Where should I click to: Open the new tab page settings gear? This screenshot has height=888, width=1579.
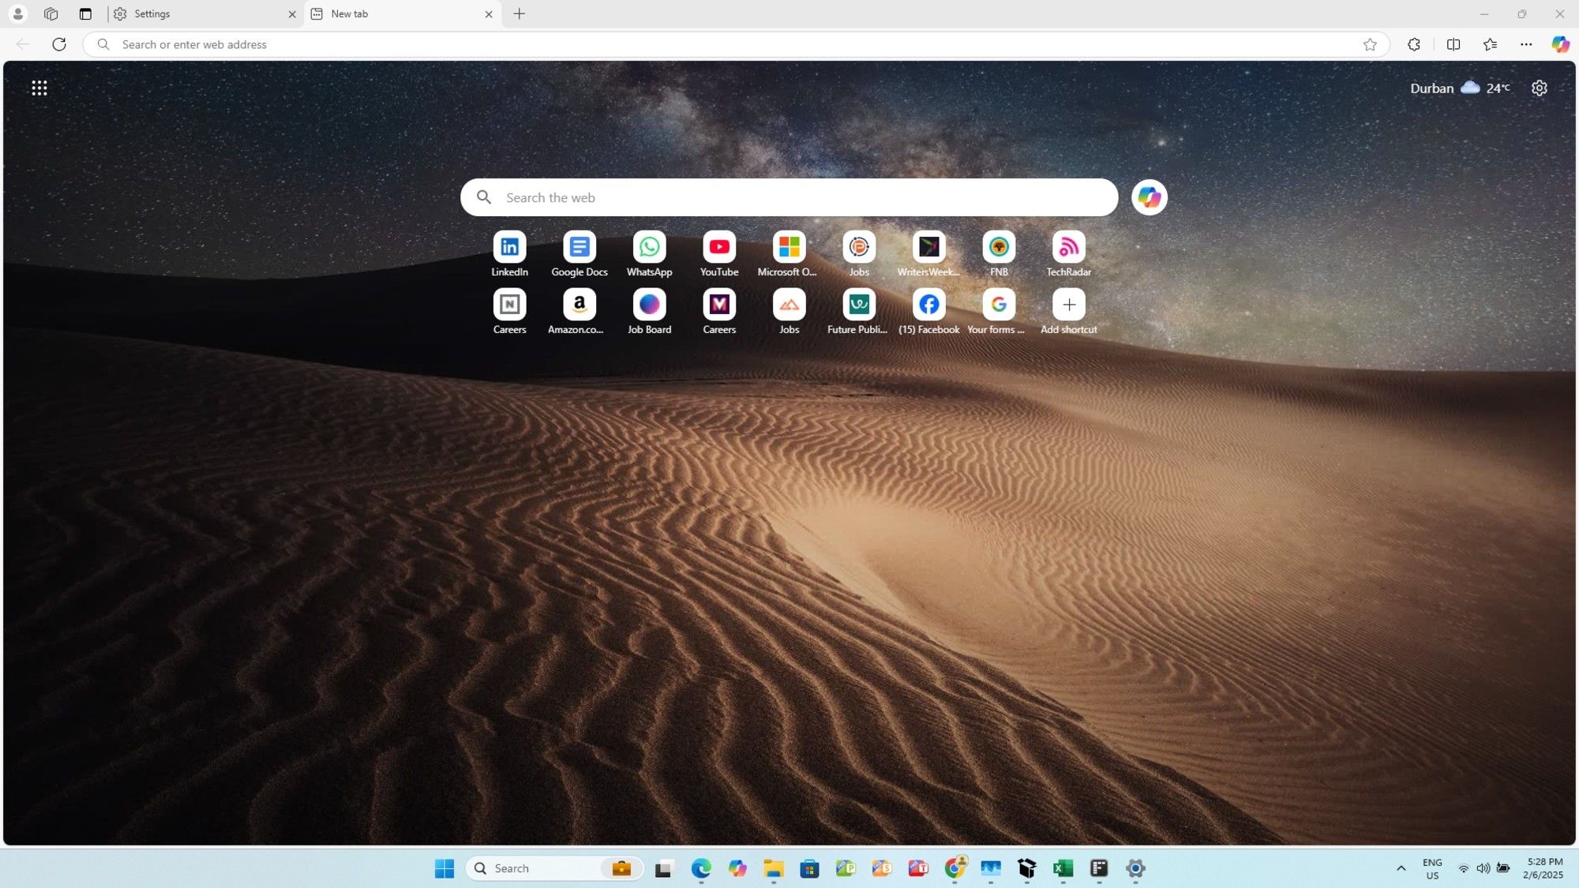pyautogui.click(x=1539, y=88)
